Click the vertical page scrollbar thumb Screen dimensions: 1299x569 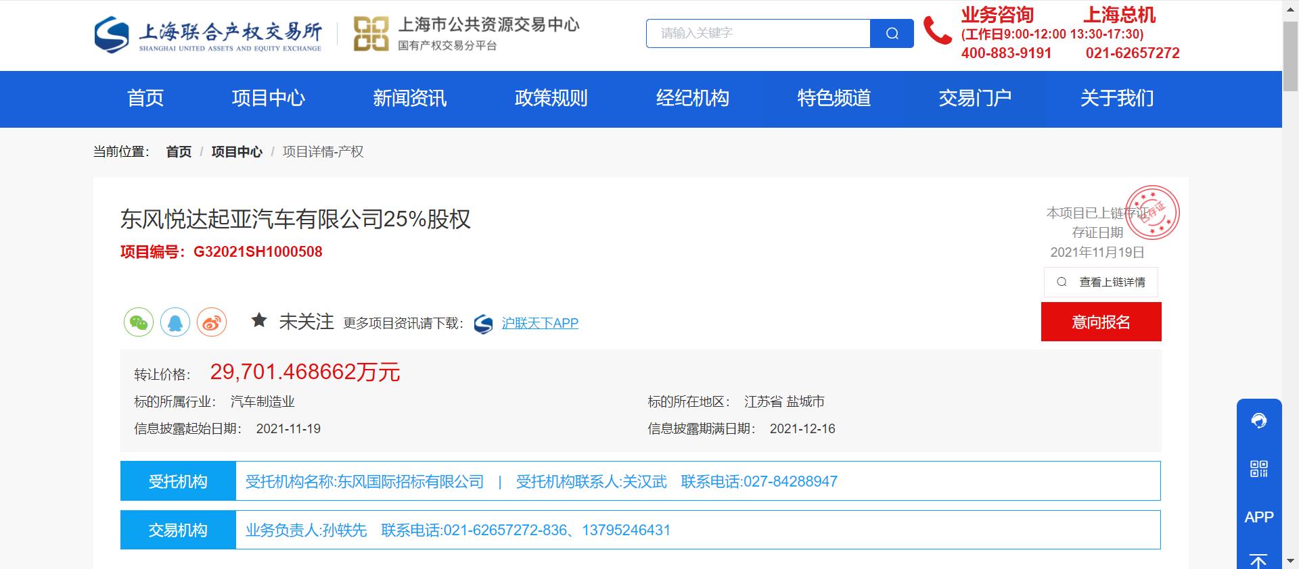point(1290,57)
